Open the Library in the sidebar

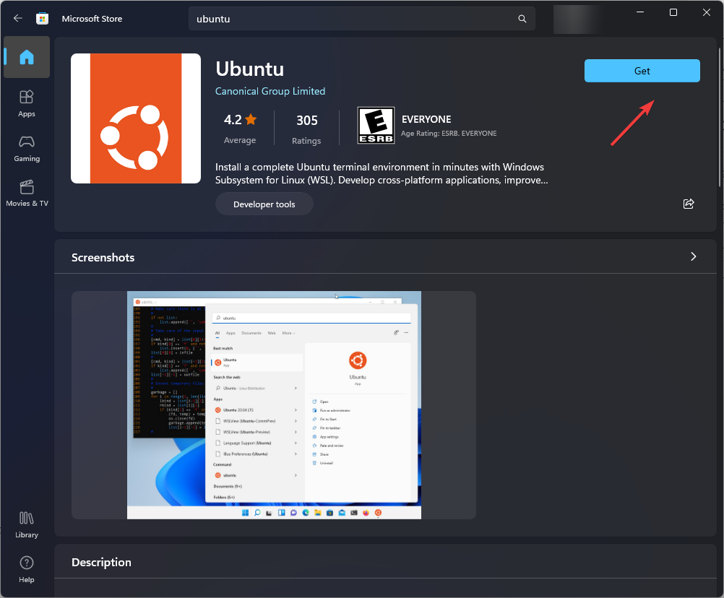(27, 524)
